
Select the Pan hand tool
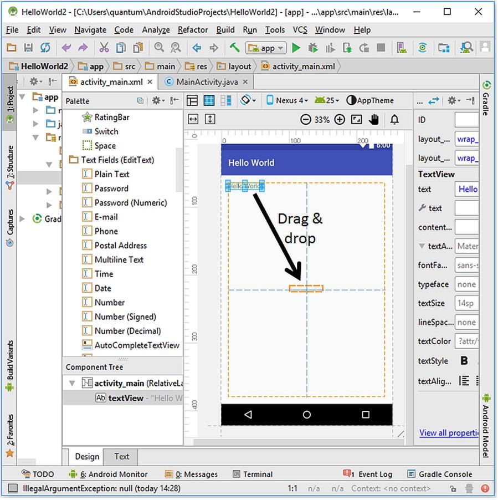[374, 120]
